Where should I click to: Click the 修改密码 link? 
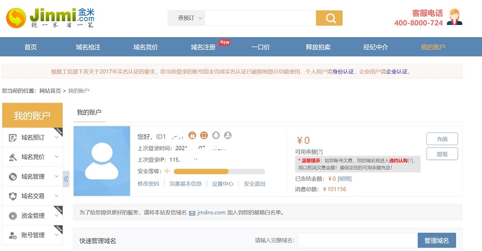(x=148, y=184)
